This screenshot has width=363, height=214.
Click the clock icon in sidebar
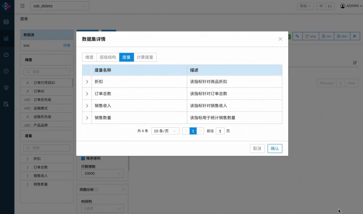[x=6, y=71]
